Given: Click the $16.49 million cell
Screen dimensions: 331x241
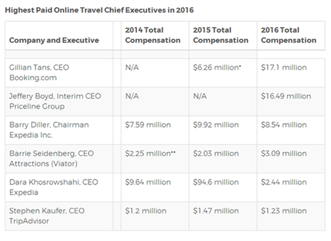Looking at the screenshot, I should [291, 101].
